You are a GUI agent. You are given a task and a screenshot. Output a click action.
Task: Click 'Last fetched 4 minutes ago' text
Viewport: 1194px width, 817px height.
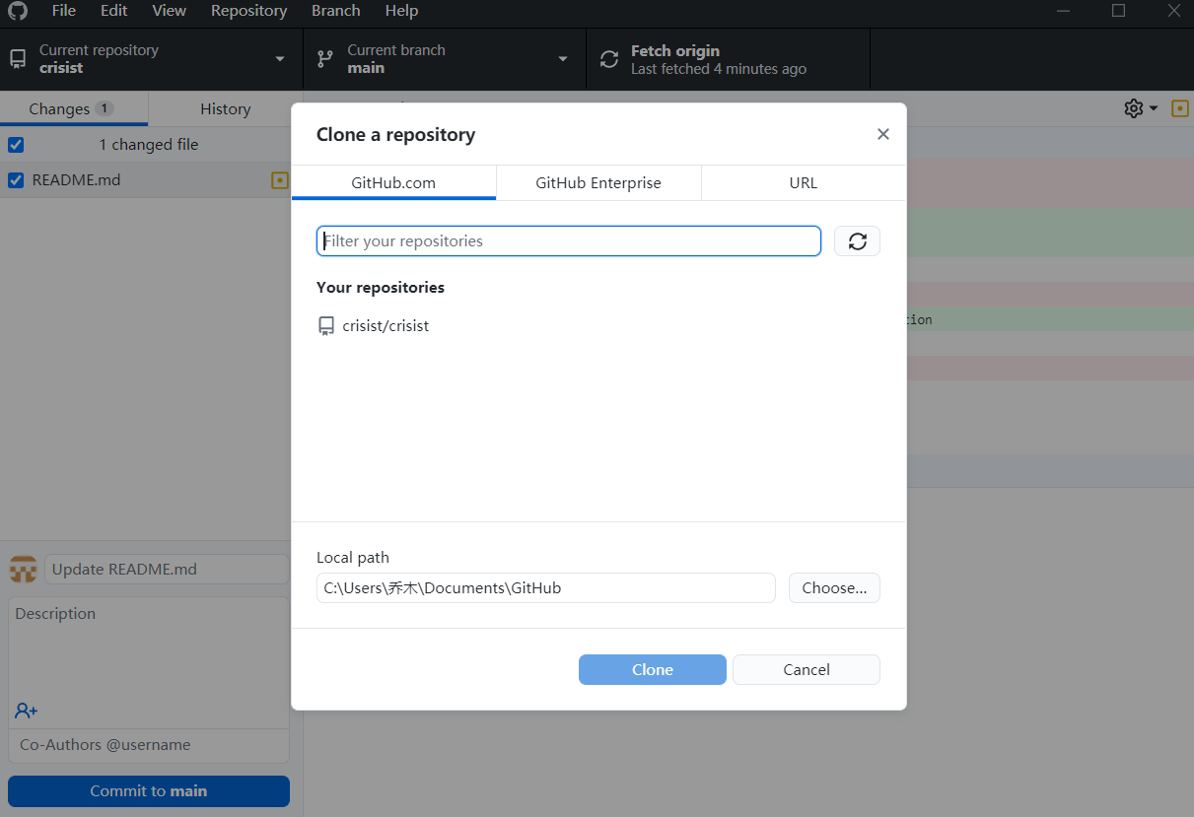pyautogui.click(x=719, y=69)
